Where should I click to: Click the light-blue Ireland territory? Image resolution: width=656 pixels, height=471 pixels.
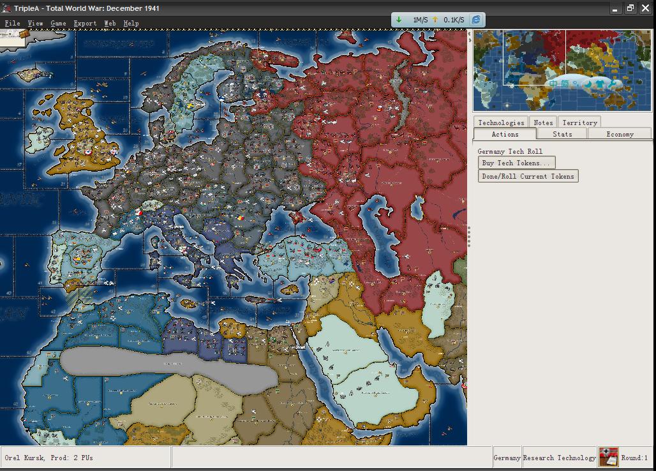pyautogui.click(x=40, y=140)
